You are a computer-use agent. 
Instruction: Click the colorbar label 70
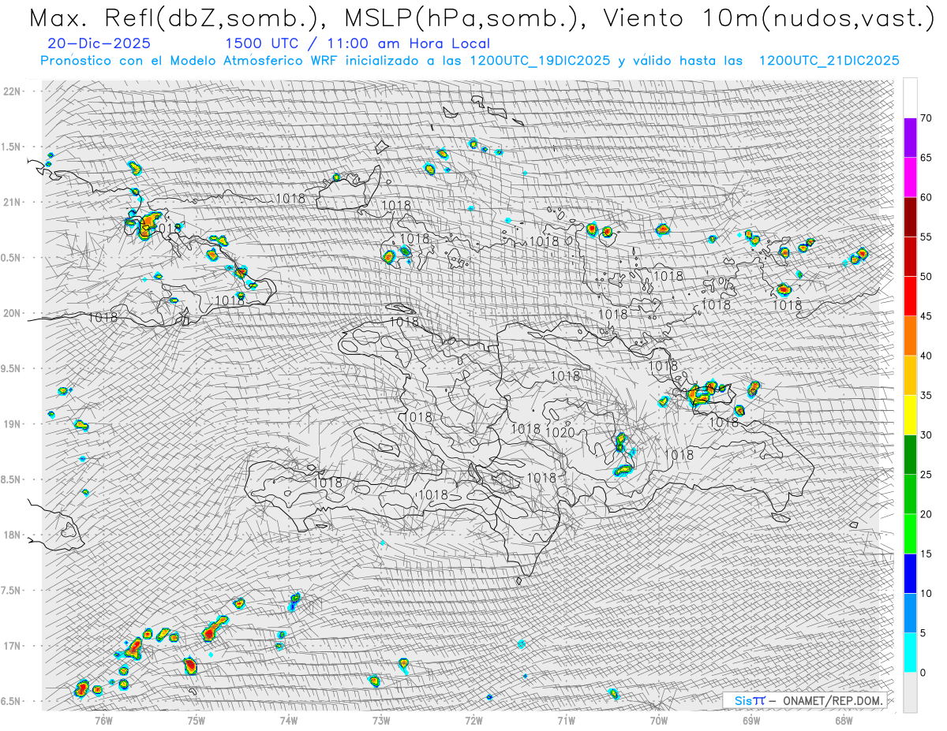click(x=926, y=118)
